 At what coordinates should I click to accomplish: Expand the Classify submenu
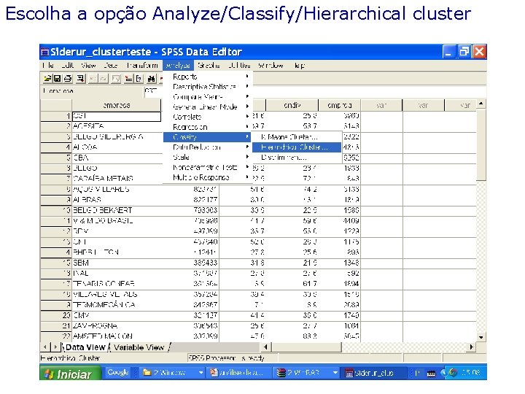[207, 137]
